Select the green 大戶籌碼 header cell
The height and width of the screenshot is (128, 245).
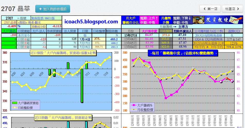coord(9,31)
